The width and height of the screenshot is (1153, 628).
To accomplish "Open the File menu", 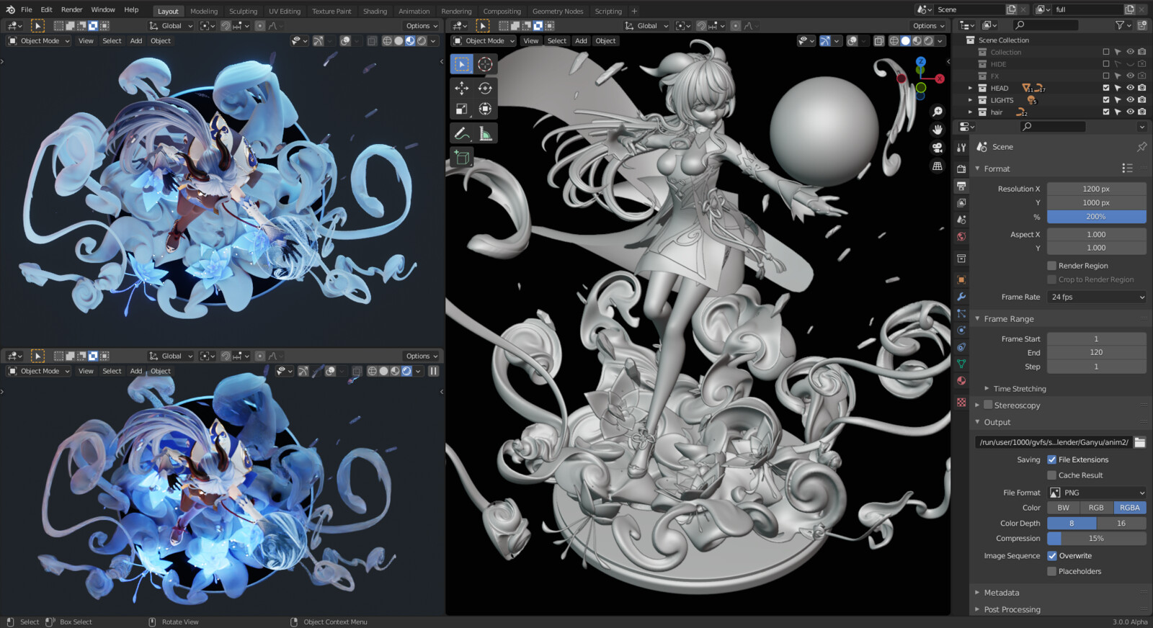I will [27, 9].
